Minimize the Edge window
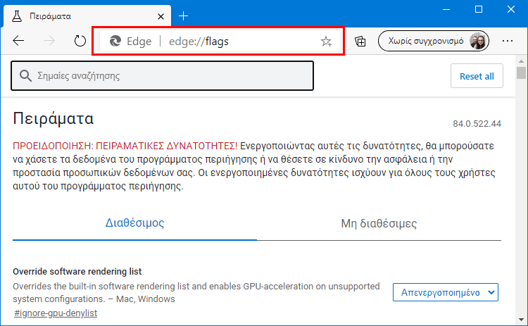Image resolution: width=528 pixels, height=326 pixels. click(446, 9)
